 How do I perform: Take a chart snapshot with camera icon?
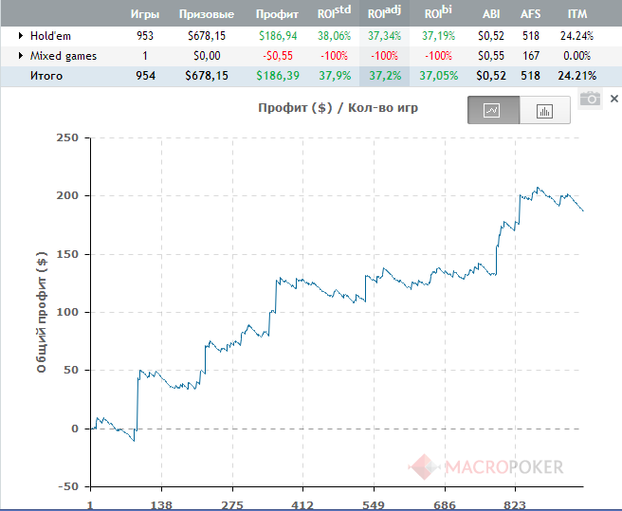(x=590, y=99)
